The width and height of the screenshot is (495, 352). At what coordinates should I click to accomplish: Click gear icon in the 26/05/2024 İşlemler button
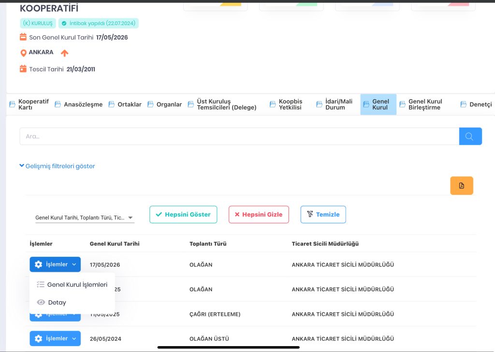39,339
